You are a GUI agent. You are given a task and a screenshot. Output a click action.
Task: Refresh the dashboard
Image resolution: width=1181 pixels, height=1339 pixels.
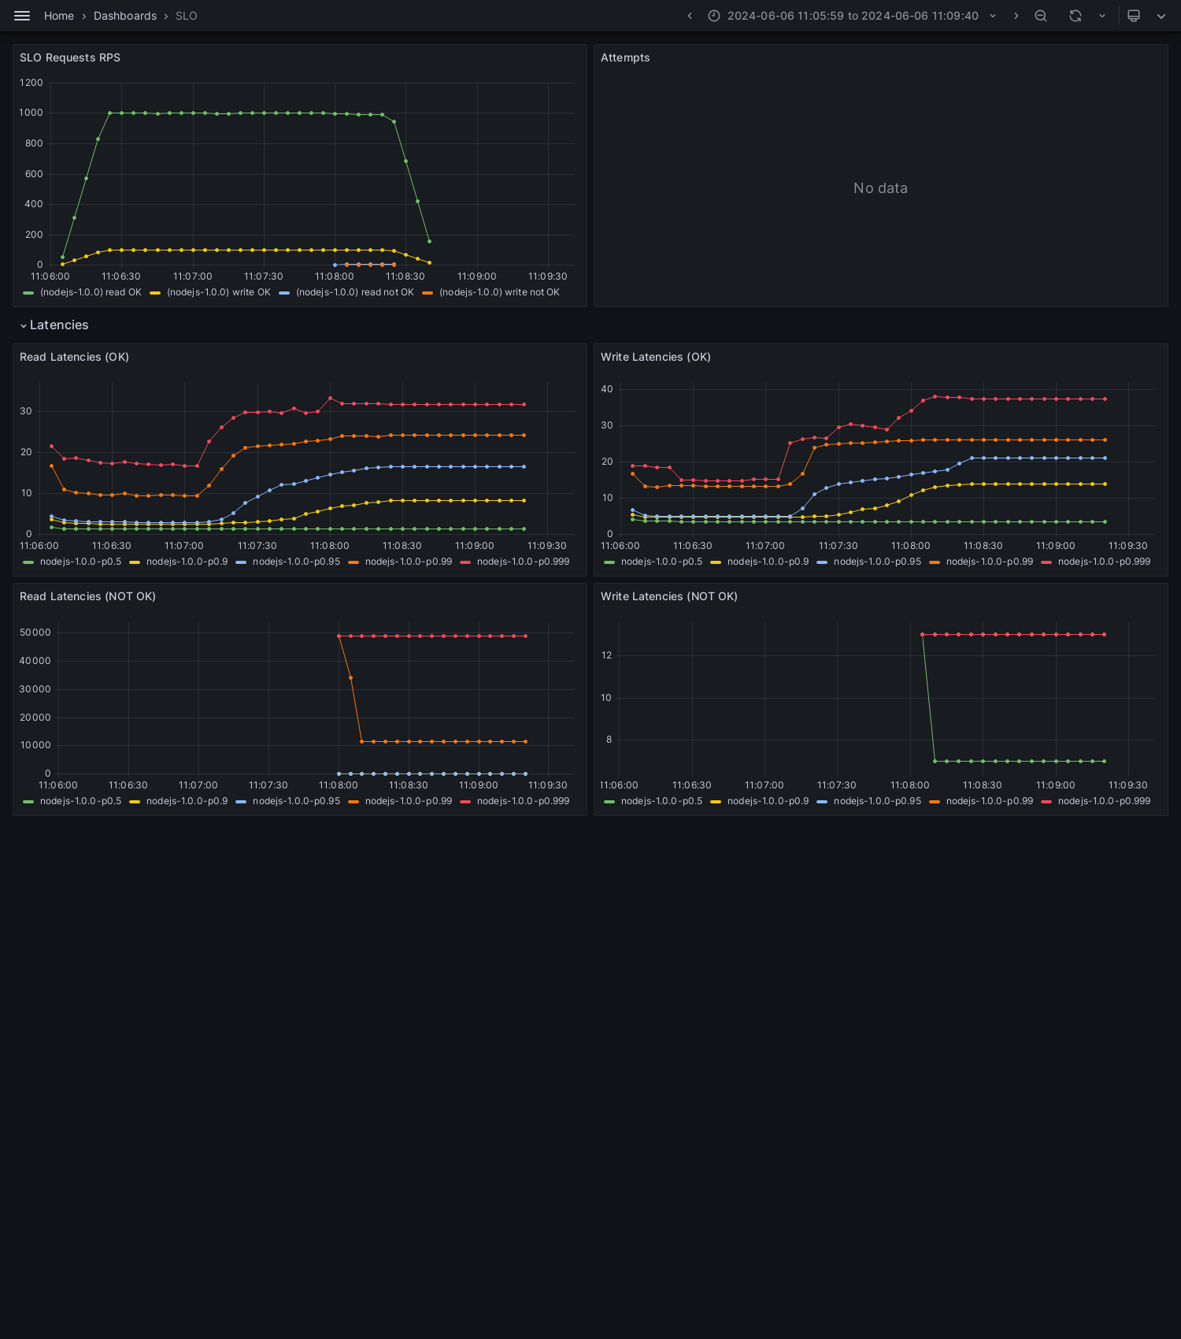pos(1075,16)
